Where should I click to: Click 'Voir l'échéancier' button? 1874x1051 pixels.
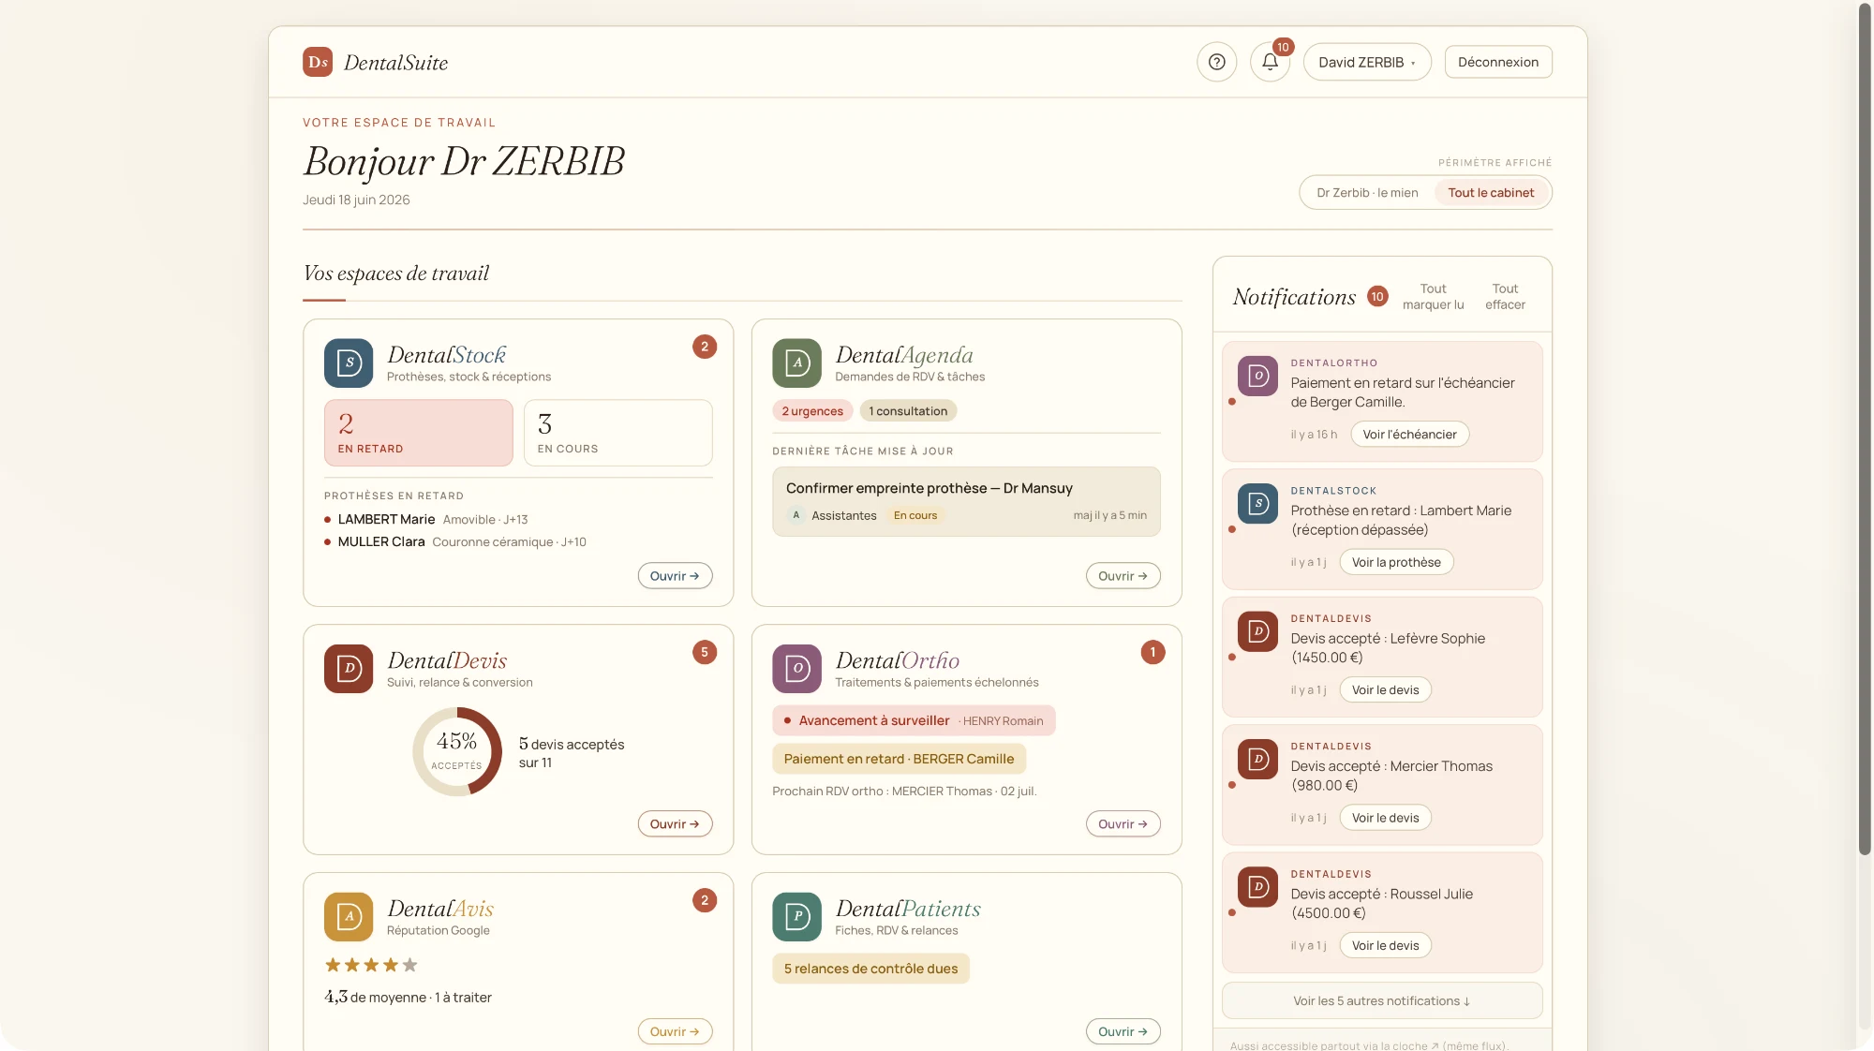[1409, 435]
